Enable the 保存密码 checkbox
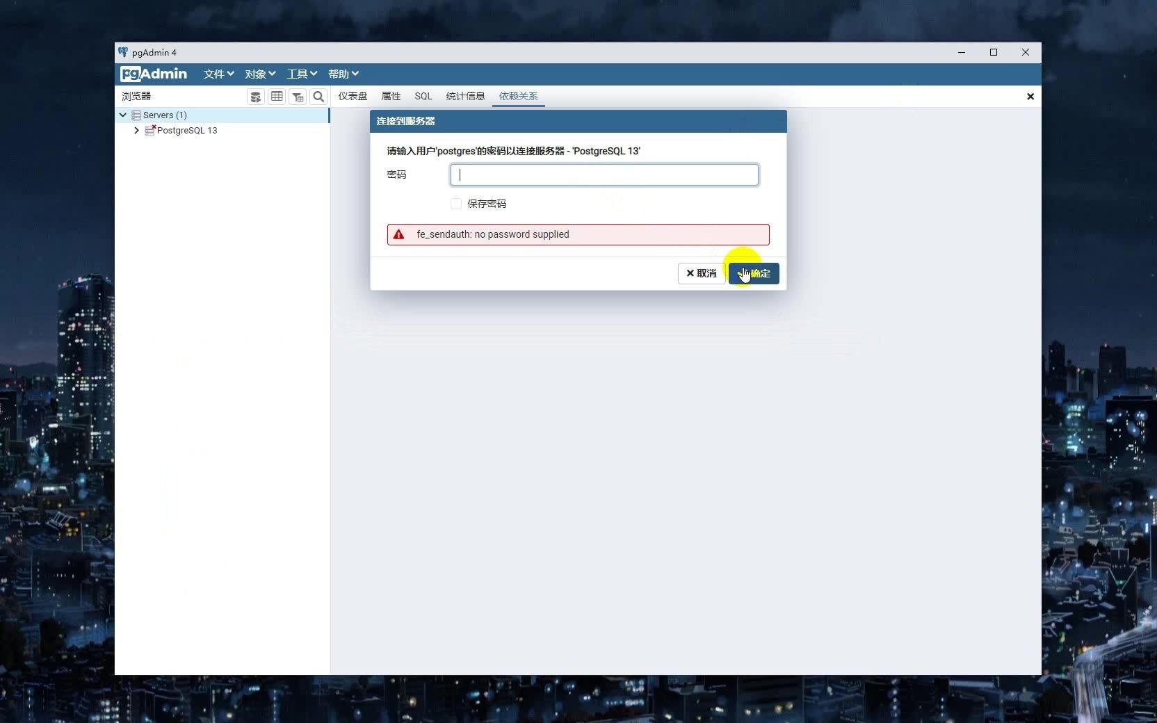Screen dimensions: 1157x723 coord(456,204)
